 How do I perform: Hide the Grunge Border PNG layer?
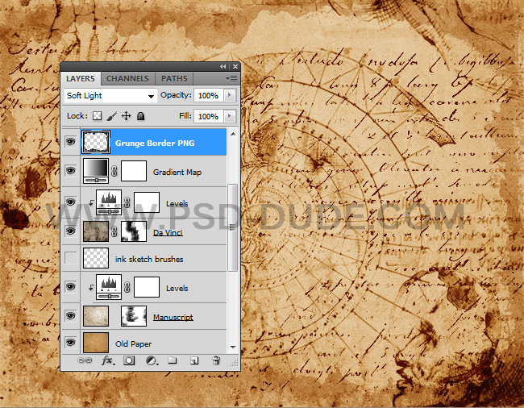[71, 143]
